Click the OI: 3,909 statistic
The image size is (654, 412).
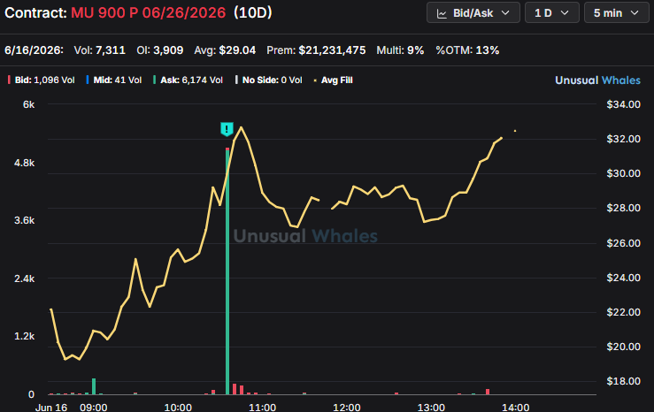click(160, 50)
